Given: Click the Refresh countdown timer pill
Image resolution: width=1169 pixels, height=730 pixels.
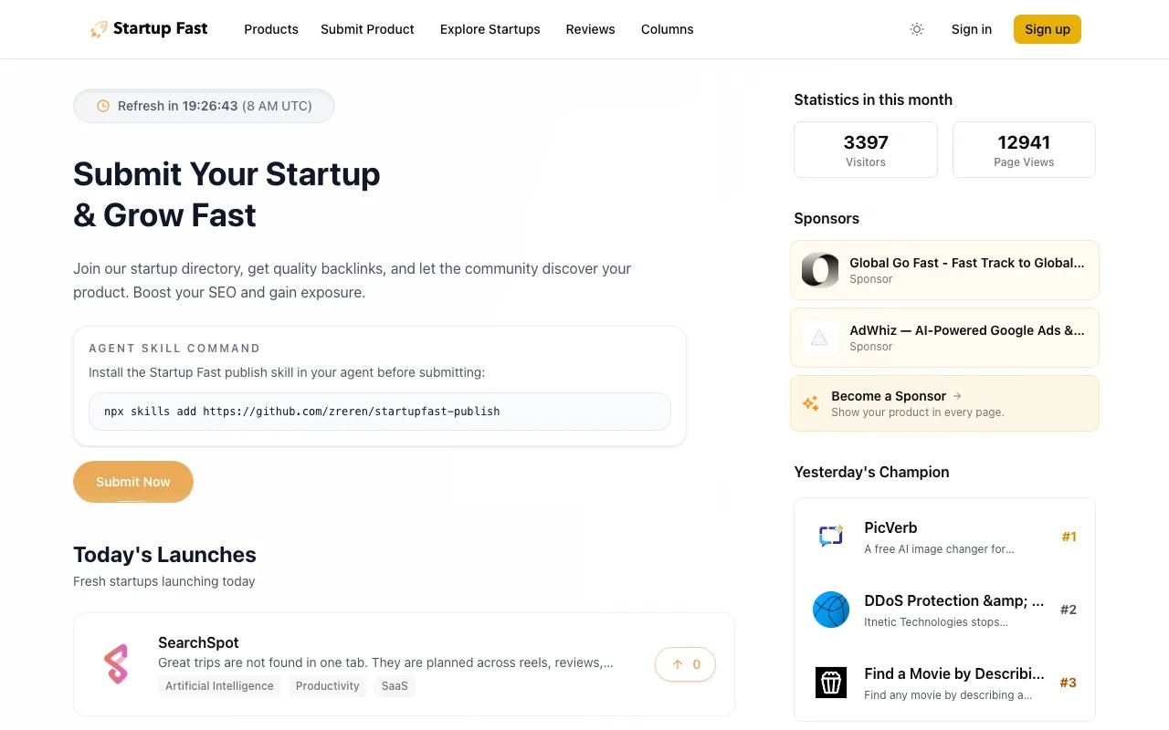Looking at the screenshot, I should pos(204,106).
